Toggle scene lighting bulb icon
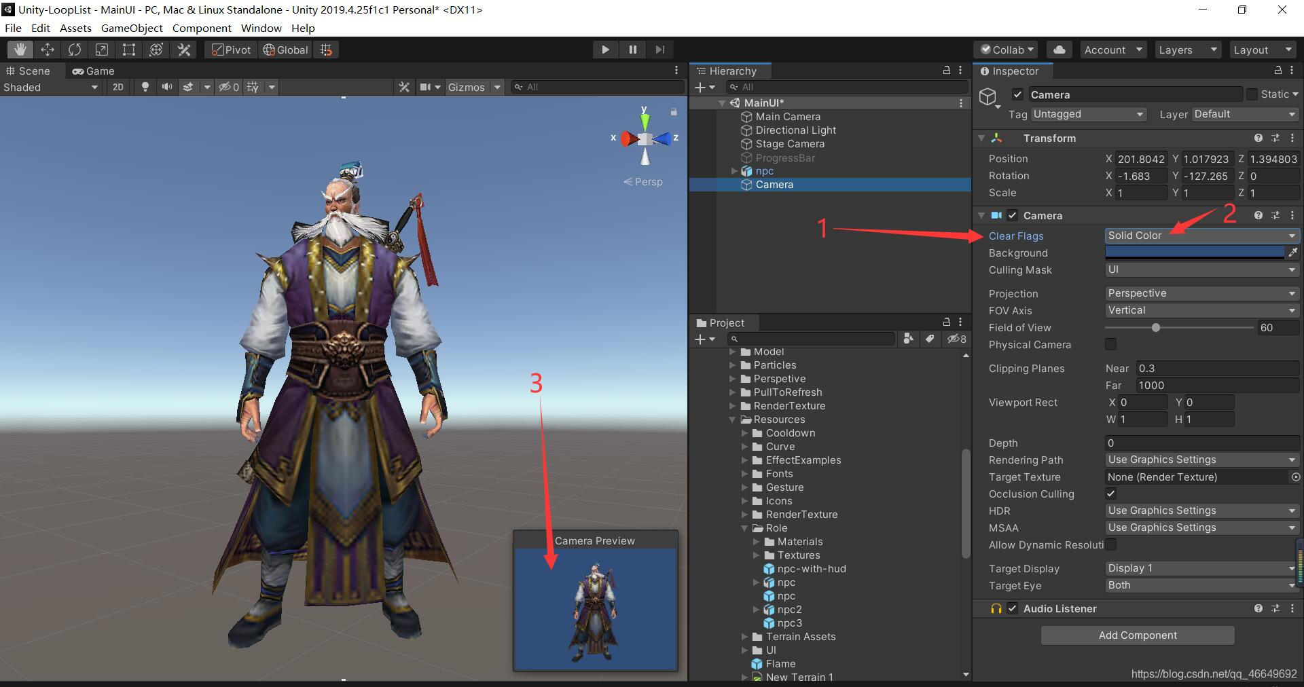The width and height of the screenshot is (1304, 687). point(145,87)
